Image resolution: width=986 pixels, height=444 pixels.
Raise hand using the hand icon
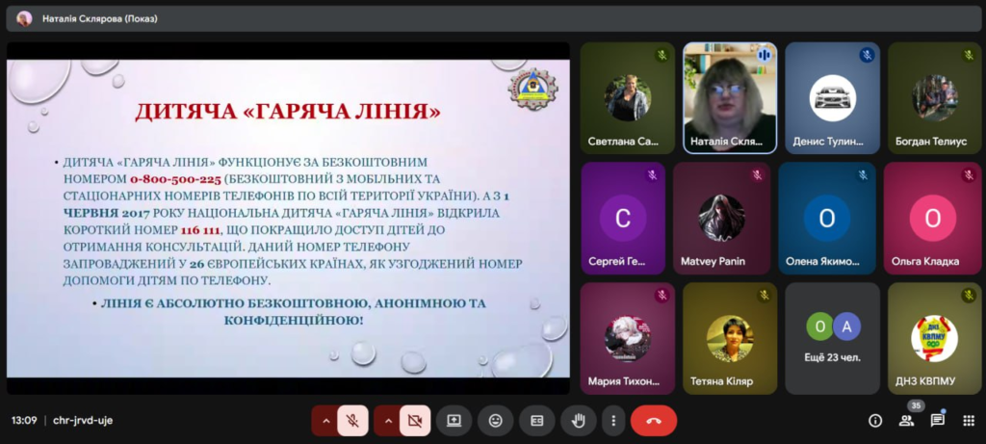[579, 421]
